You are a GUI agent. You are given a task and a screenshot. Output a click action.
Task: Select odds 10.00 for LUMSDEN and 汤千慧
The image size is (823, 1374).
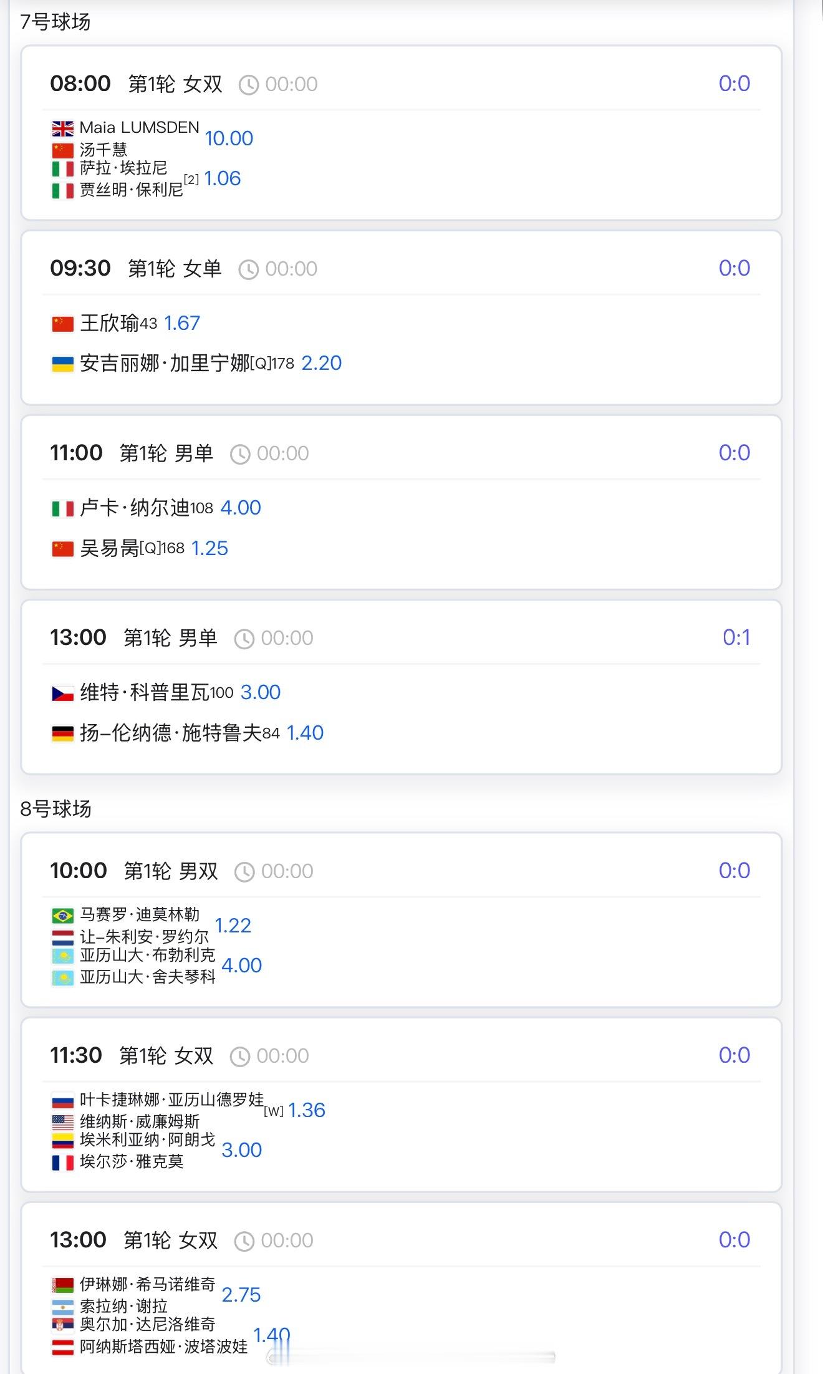(x=229, y=138)
